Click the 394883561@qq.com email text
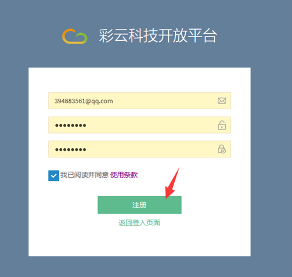The width and height of the screenshot is (292, 277). [x=84, y=101]
